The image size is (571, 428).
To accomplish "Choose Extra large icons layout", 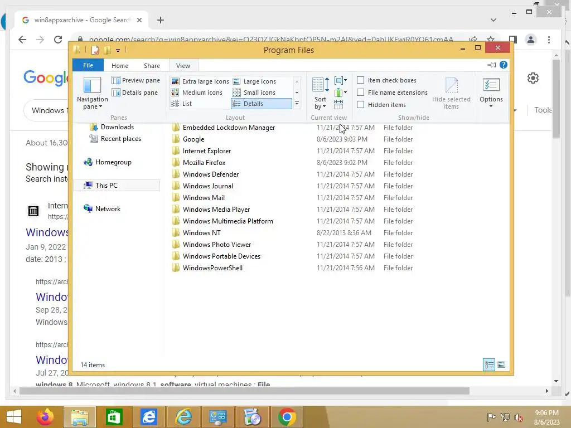I will [x=200, y=81].
